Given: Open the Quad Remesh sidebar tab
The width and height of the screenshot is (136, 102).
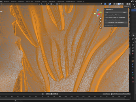Looking at the screenshot, I should (130, 27).
